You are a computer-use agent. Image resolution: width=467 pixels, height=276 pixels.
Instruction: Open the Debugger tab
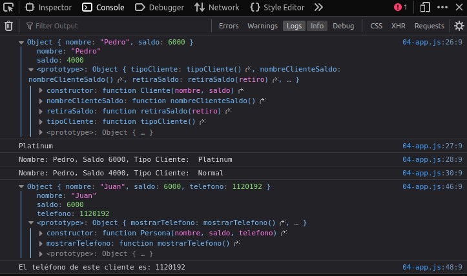pos(160,7)
